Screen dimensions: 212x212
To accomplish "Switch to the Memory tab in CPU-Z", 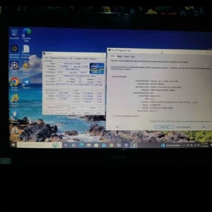I will click(63, 58).
